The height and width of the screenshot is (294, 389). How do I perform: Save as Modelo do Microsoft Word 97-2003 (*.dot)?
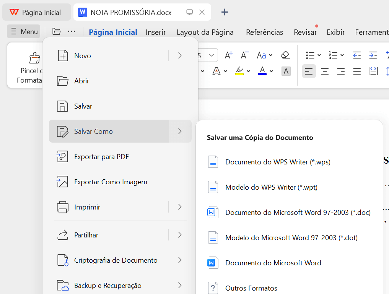click(x=289, y=237)
